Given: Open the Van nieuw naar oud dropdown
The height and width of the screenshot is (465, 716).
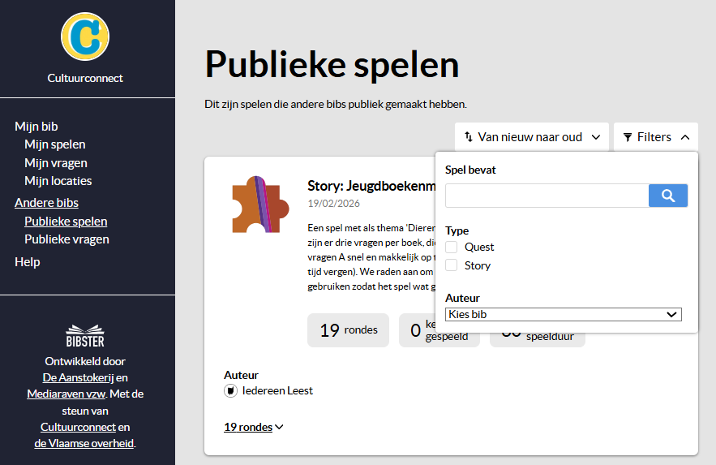Looking at the screenshot, I should [531, 137].
